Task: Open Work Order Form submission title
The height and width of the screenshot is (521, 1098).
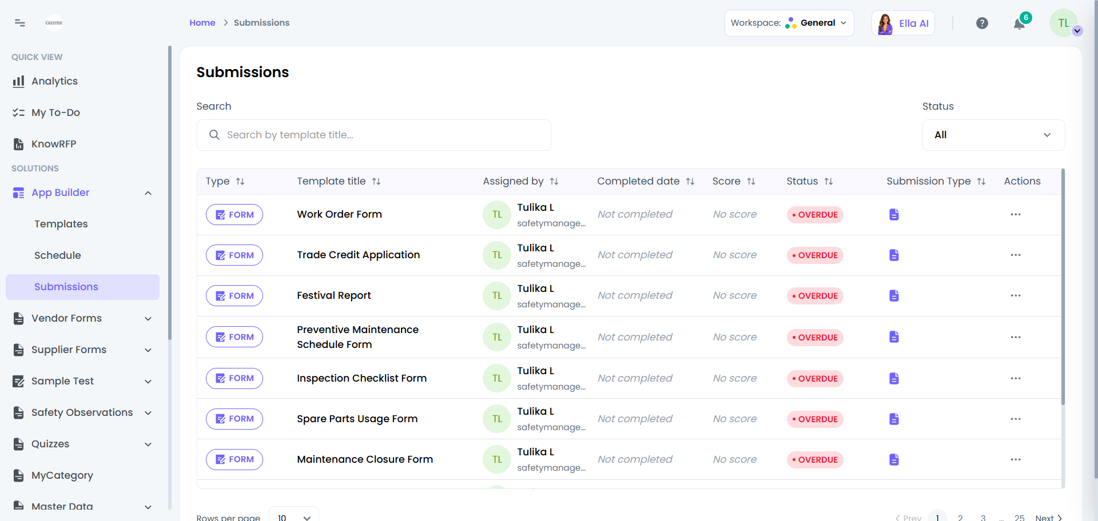Action: point(339,214)
